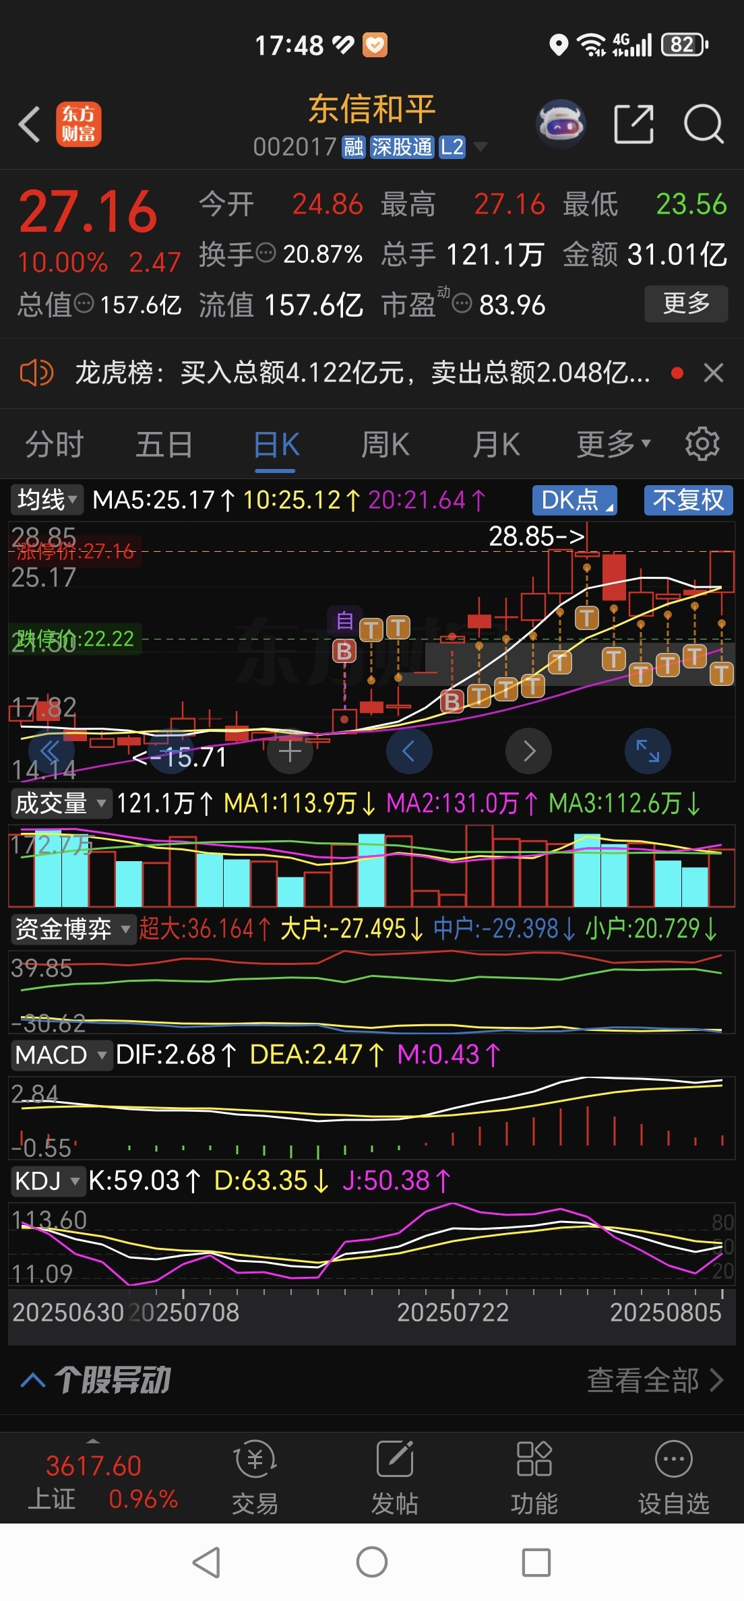
Task: Open the search magnifier icon
Action: (x=704, y=125)
